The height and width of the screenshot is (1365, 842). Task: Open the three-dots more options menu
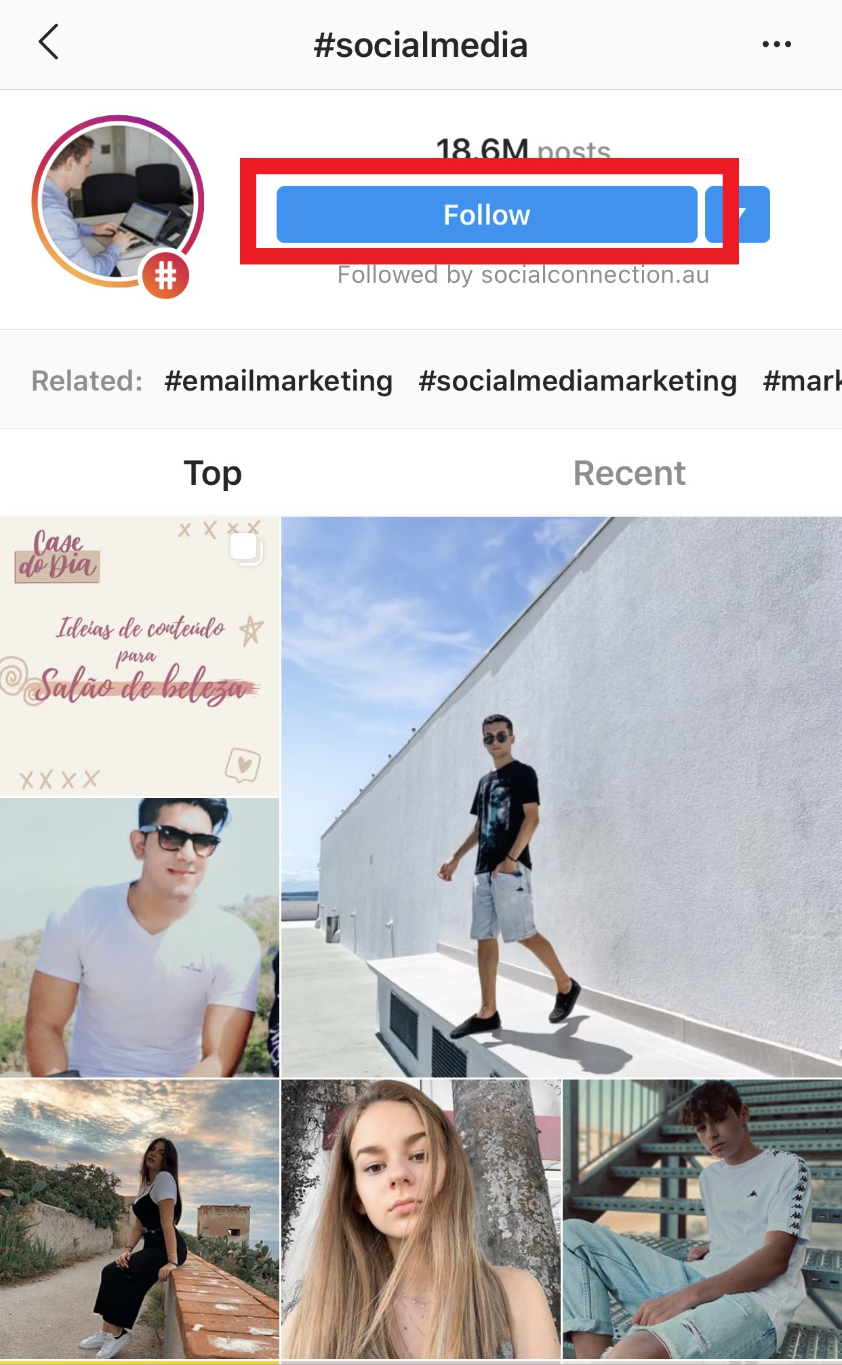[776, 44]
